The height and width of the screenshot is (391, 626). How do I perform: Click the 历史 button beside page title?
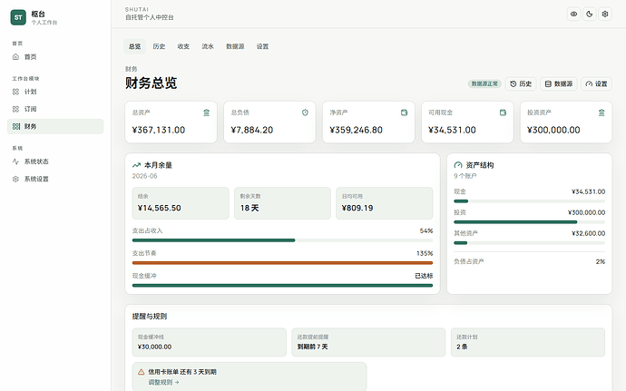(521, 83)
